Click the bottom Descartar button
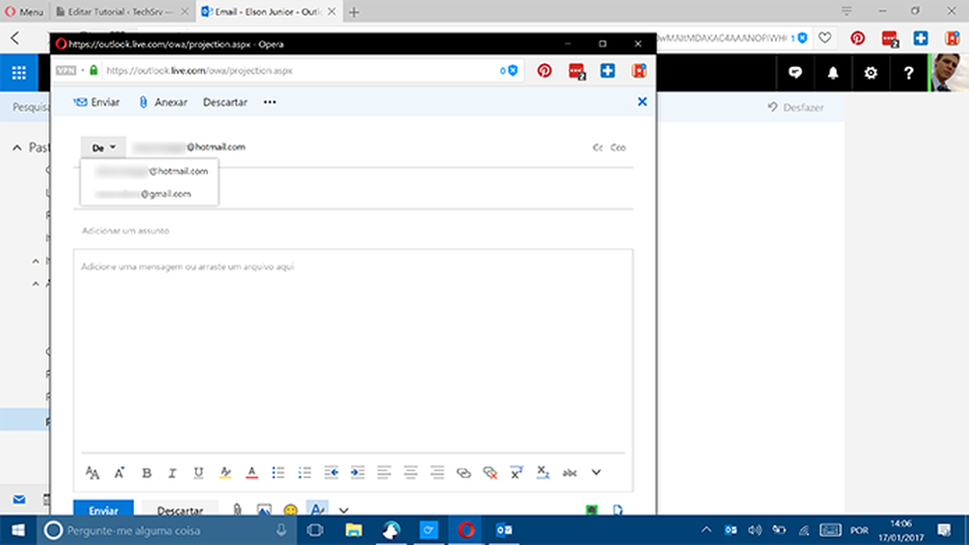This screenshot has width=969, height=545. (180, 510)
